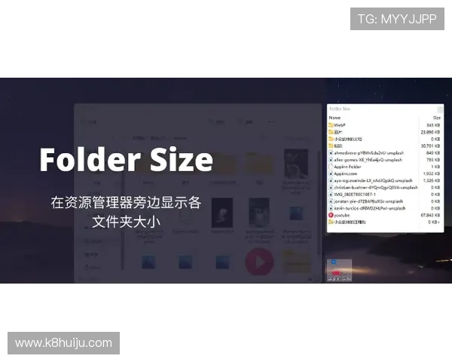
Task: Select the christian-buehner unsplash file row
Action: [384, 188]
